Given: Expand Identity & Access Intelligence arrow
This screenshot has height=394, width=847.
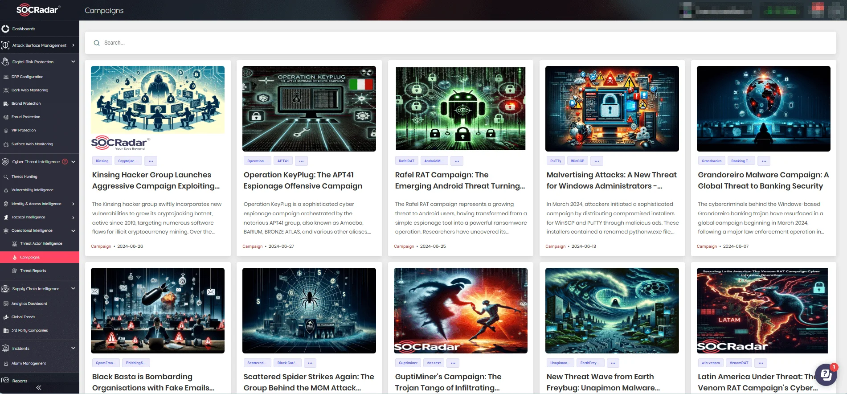Looking at the screenshot, I should [73, 204].
